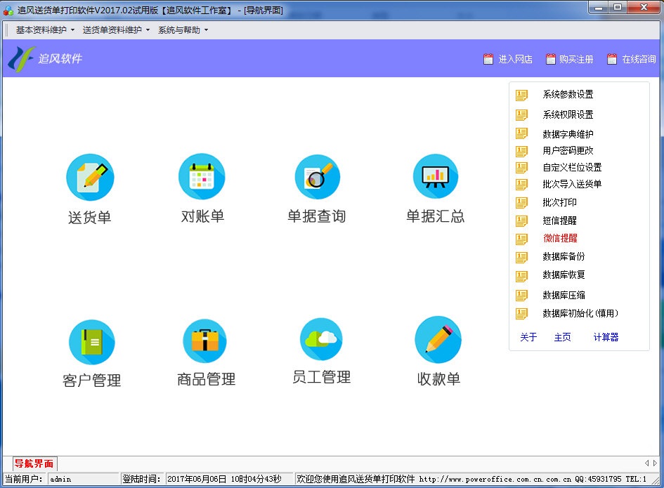Open the 对账单 calendar icon
664x488 pixels.
pyautogui.click(x=202, y=178)
